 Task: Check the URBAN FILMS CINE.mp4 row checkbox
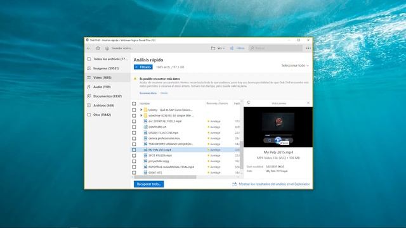point(134,132)
